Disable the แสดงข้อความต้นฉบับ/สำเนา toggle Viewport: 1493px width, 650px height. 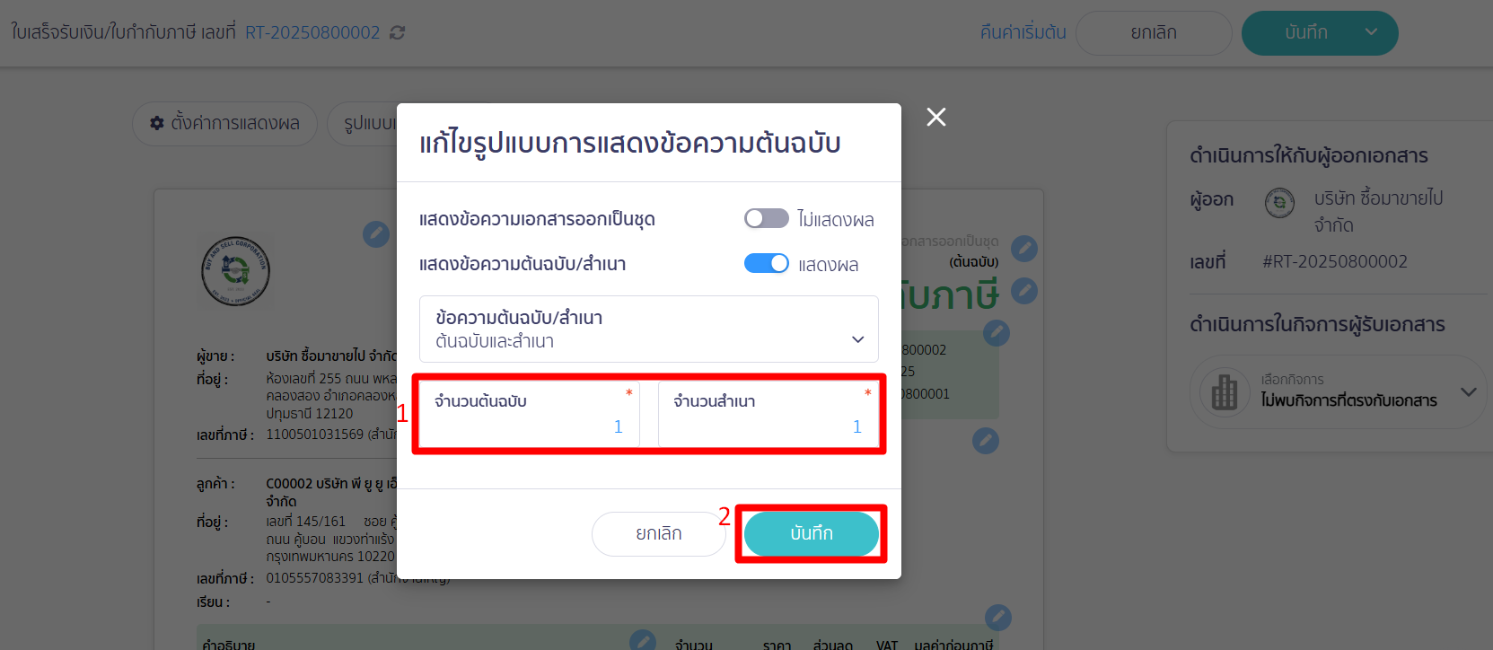tap(766, 262)
